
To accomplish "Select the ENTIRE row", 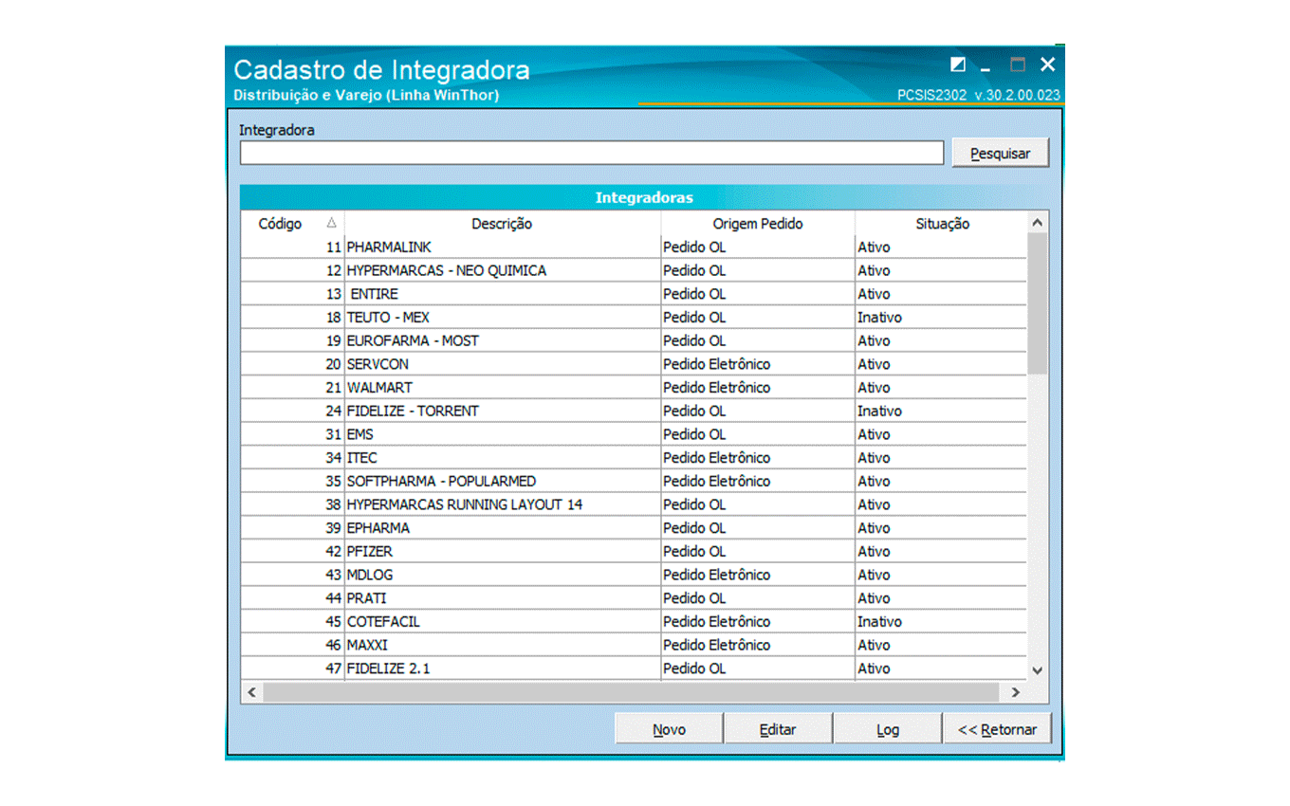I will click(634, 294).
